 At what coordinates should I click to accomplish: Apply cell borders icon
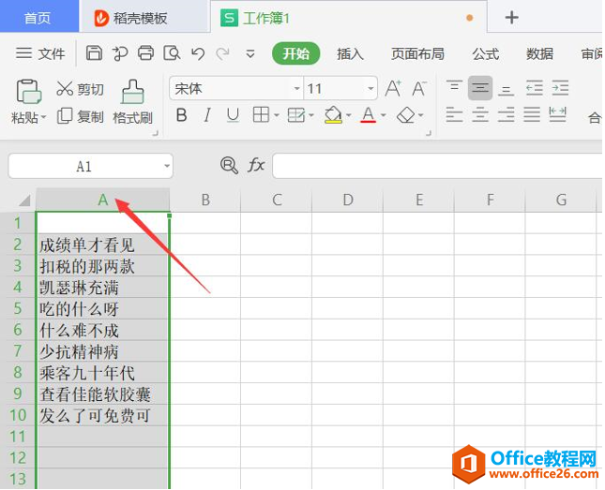click(x=261, y=115)
